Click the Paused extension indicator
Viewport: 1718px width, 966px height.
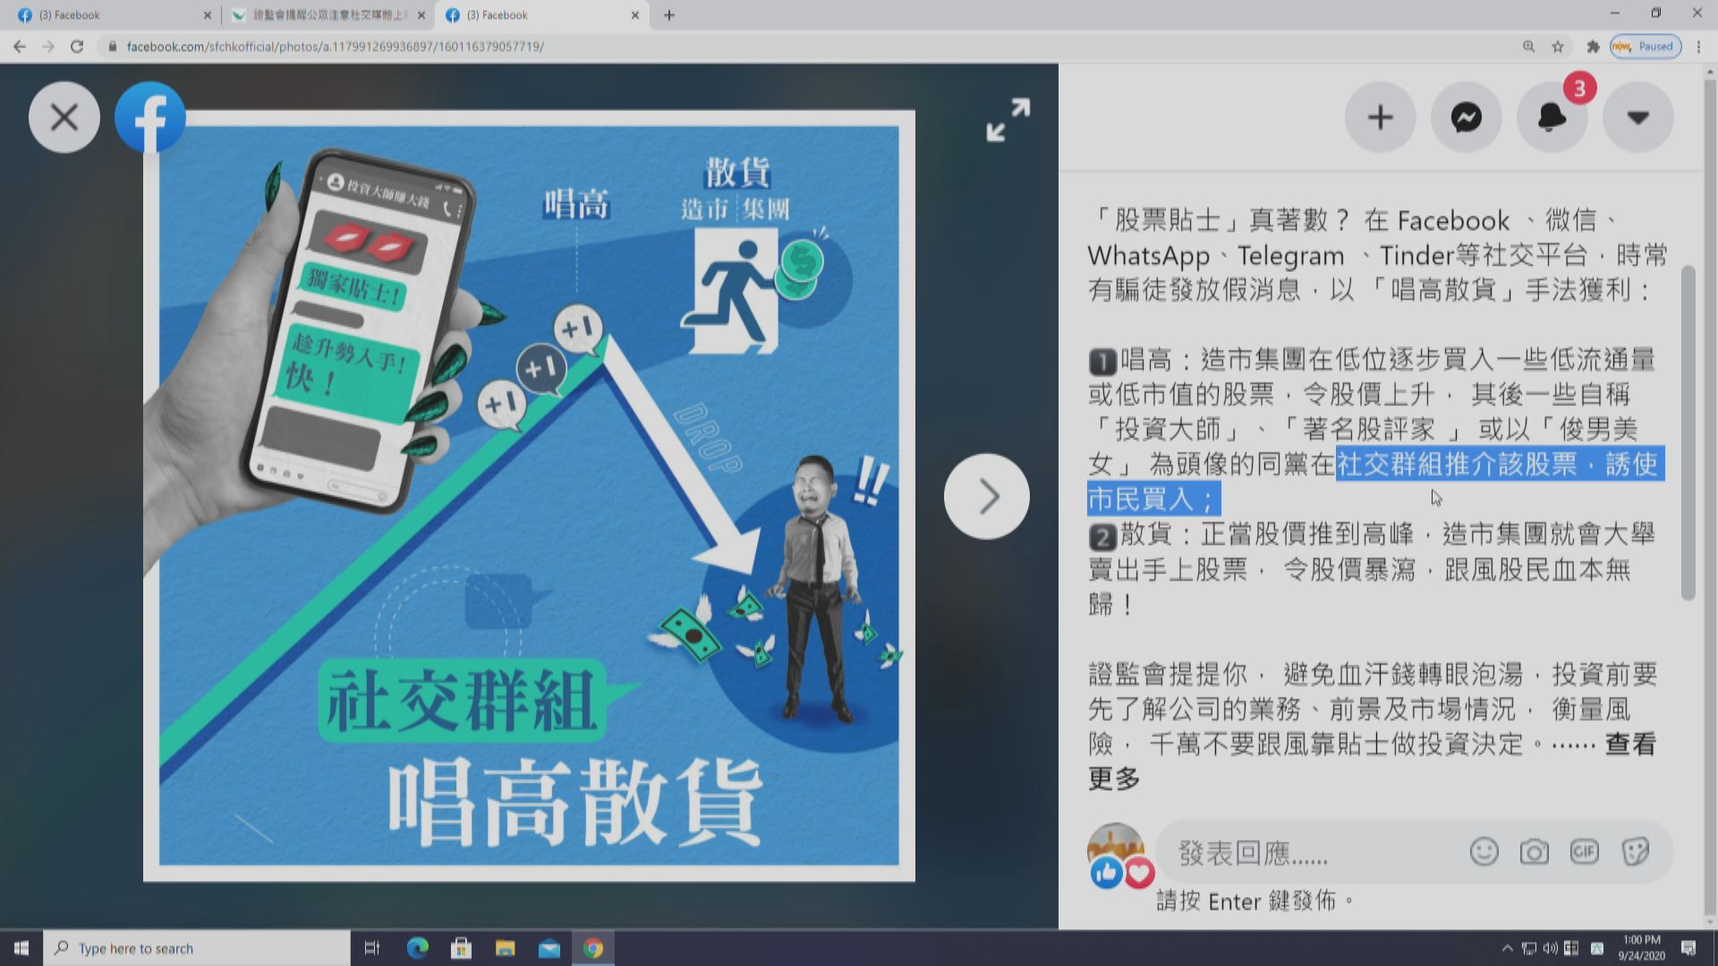click(1645, 46)
